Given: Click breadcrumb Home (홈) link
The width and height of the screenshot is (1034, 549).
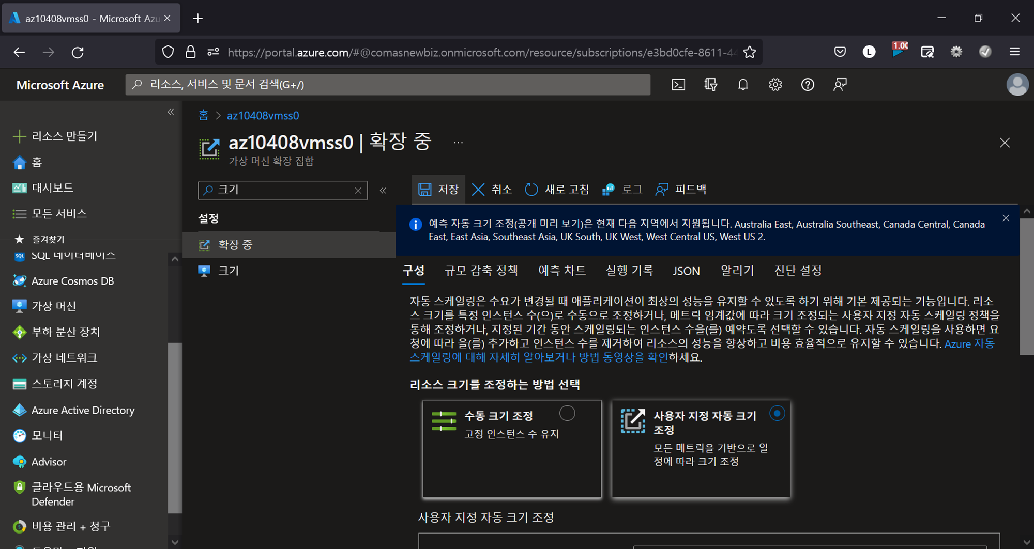Looking at the screenshot, I should 204,116.
